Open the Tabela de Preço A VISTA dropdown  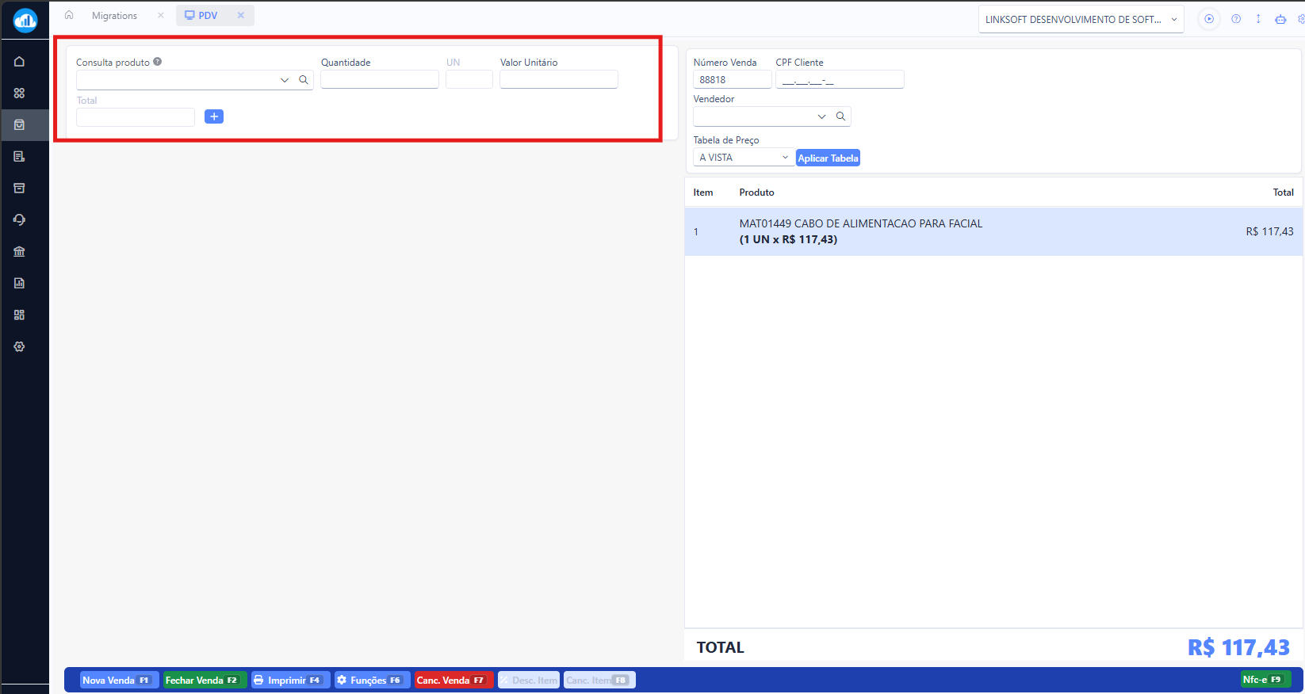[744, 158]
